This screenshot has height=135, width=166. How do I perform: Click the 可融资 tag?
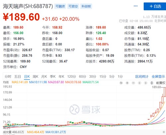pyautogui.click(x=60, y=6)
